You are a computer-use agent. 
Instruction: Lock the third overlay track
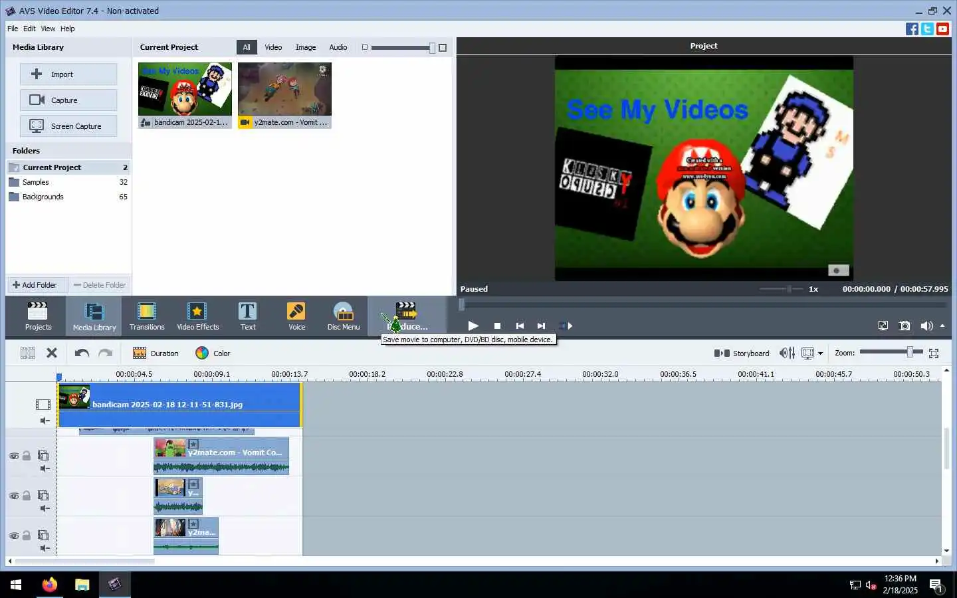[x=27, y=535]
